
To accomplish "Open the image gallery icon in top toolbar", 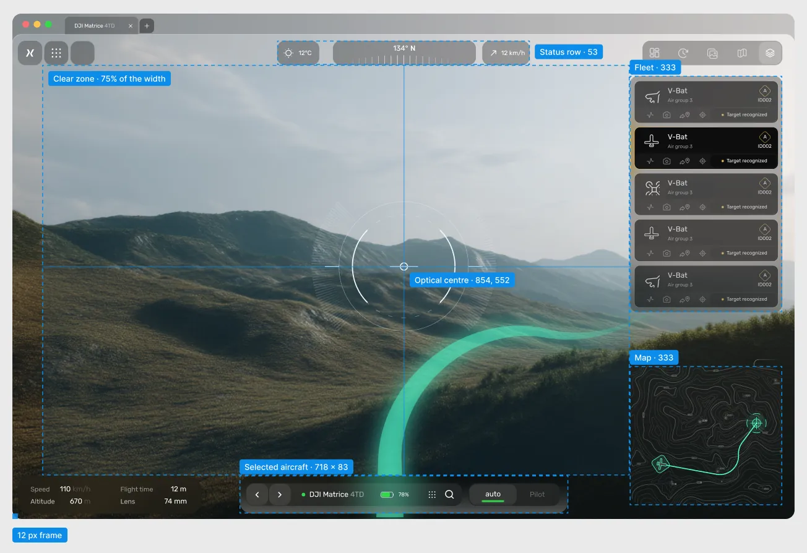I will (x=712, y=53).
